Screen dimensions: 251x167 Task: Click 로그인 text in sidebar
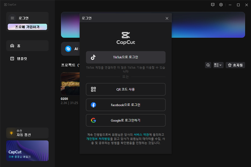pos(24,18)
